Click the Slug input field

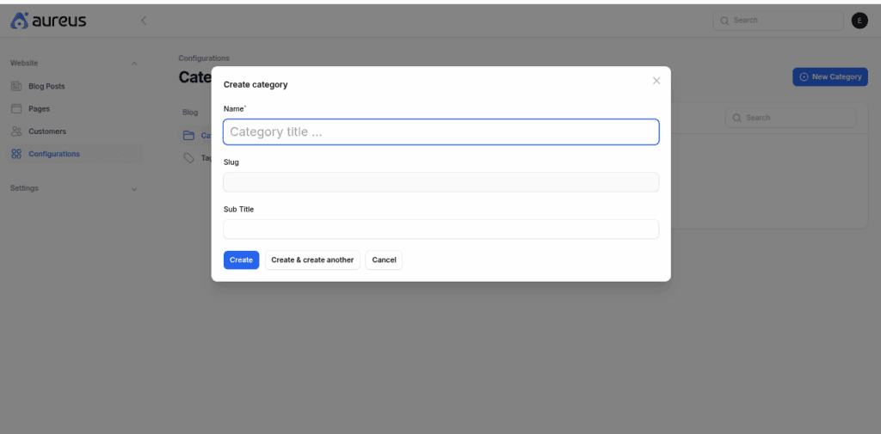441,182
